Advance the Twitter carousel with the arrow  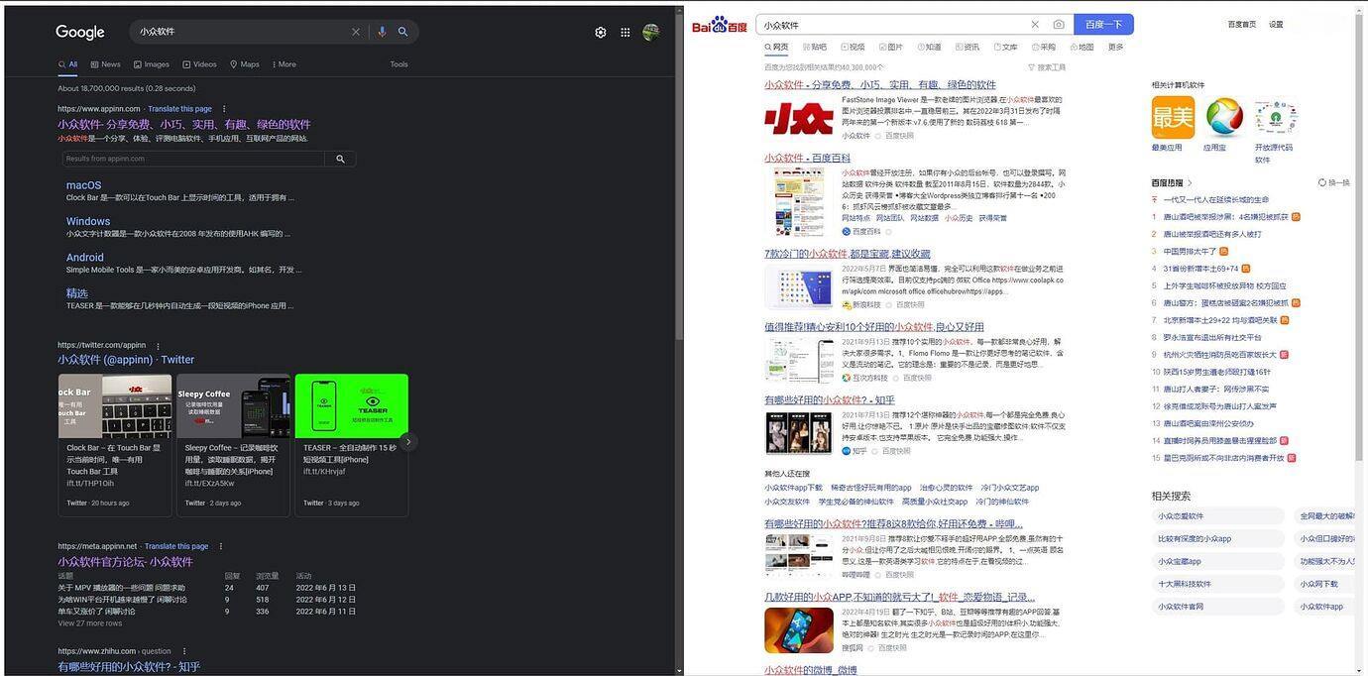pyautogui.click(x=408, y=442)
